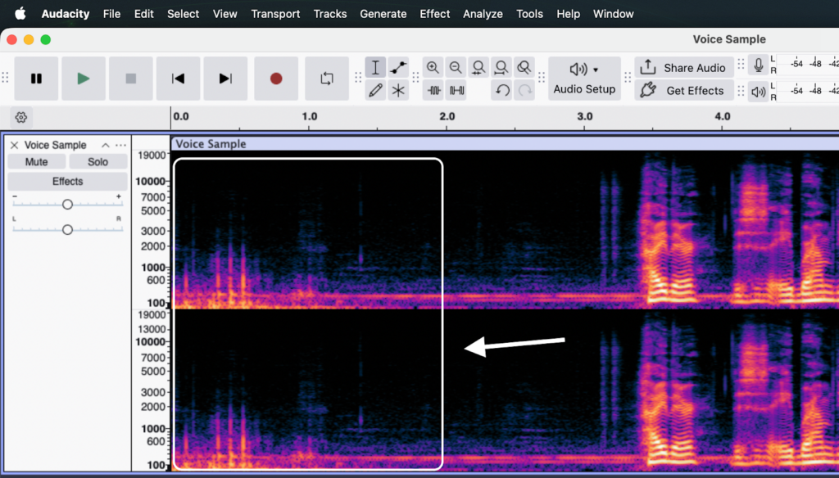Open the Voice Sample track options menu

(x=121, y=145)
